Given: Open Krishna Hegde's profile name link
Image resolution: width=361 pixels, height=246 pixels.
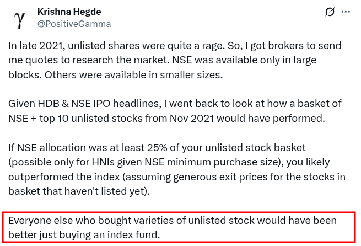Looking at the screenshot, I should click(69, 12).
